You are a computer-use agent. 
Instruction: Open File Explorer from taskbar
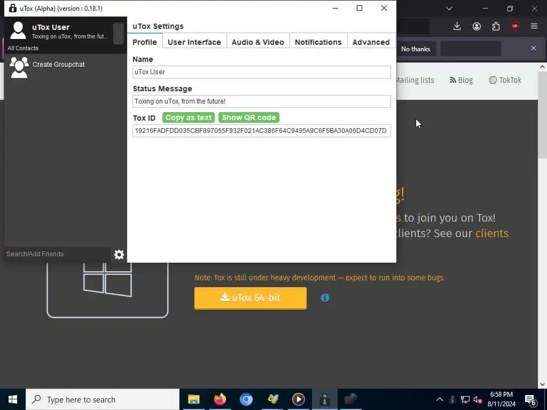tap(193, 399)
